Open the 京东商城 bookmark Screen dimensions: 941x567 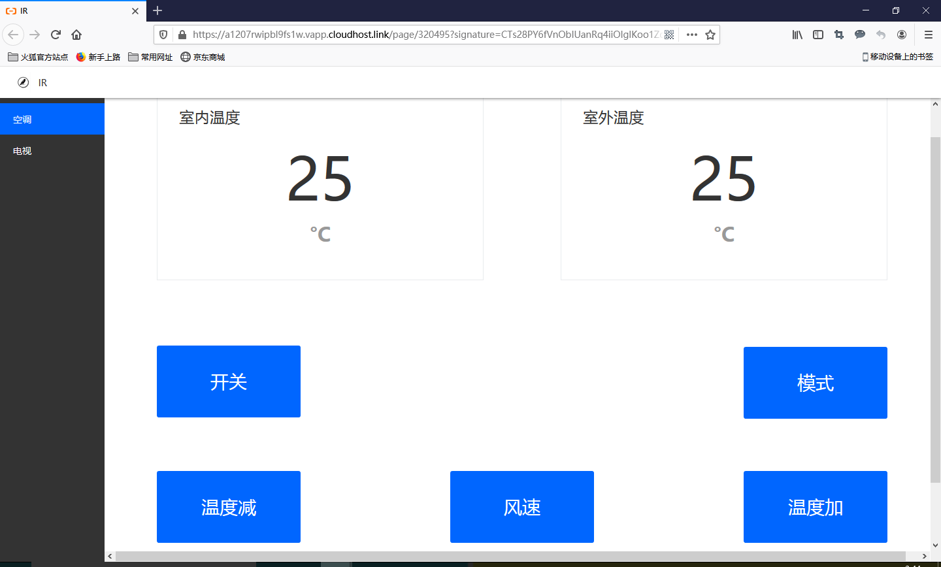coord(203,57)
